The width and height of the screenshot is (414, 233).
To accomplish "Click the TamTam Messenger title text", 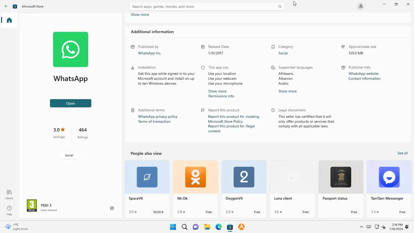I will [x=387, y=198].
